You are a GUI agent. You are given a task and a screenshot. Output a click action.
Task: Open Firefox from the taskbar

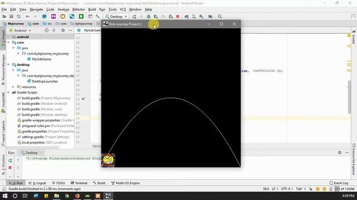tap(77, 196)
